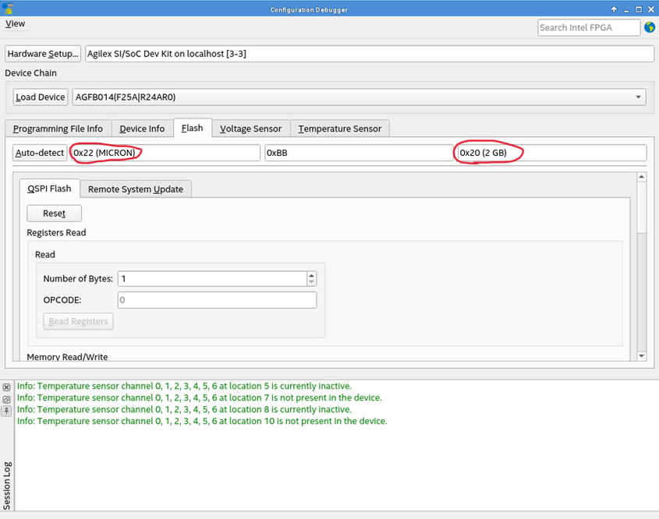The width and height of the screenshot is (659, 519).
Task: Click log line about location 5 inactive
Action: tap(184, 386)
